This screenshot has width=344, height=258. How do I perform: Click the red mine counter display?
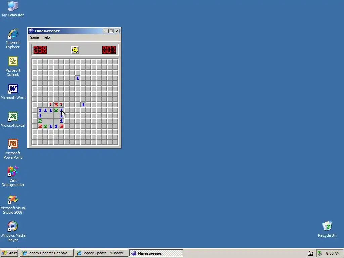click(x=40, y=50)
